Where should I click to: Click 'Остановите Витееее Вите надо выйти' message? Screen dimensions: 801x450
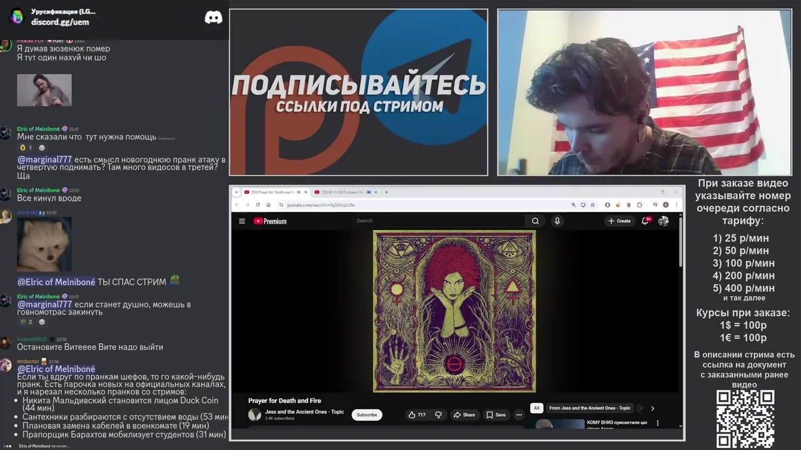click(90, 347)
